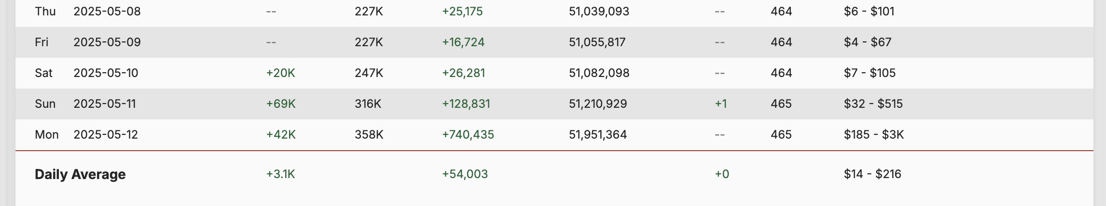The image size is (1106, 206).
Task: Click the +740,435 views gain
Action: click(x=468, y=134)
